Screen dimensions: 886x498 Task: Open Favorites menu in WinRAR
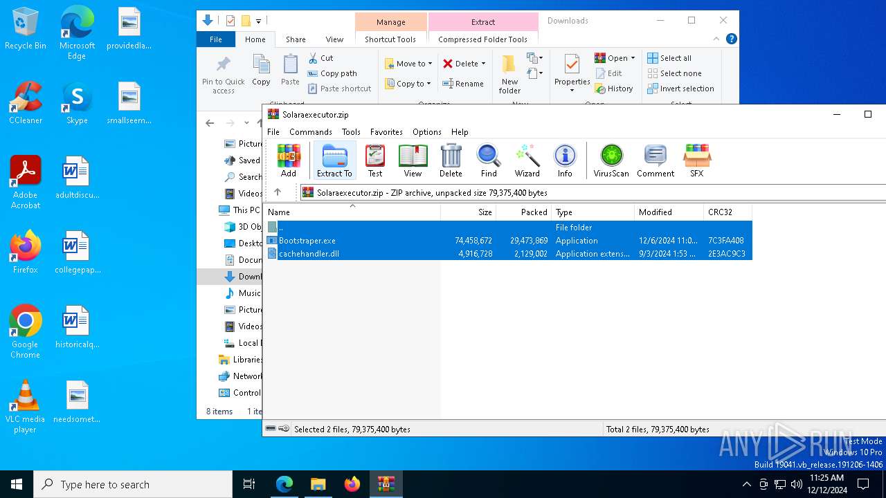point(386,131)
